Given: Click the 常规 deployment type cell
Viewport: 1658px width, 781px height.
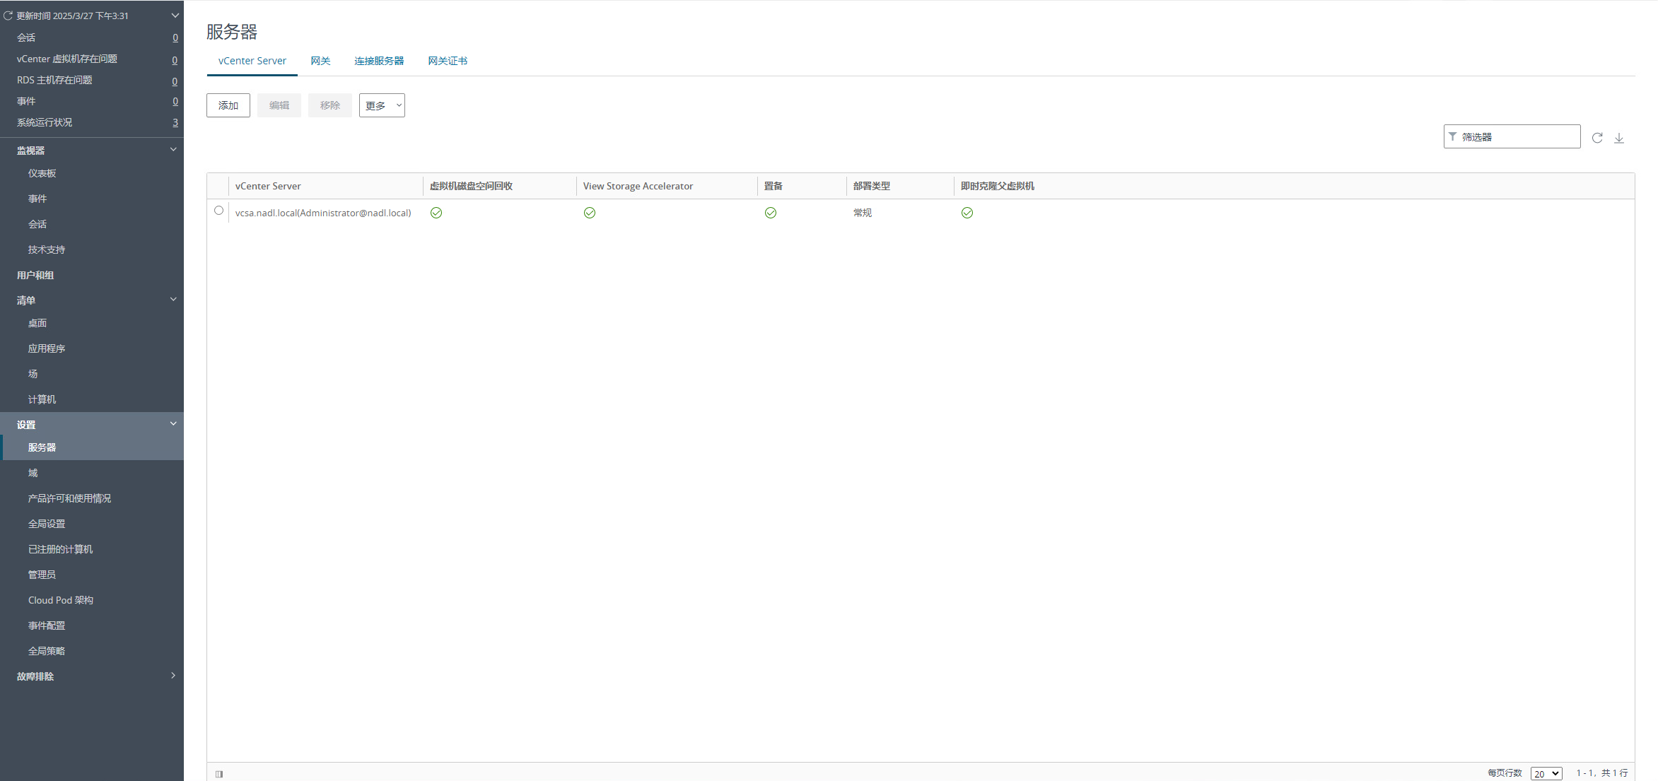Looking at the screenshot, I should (863, 213).
